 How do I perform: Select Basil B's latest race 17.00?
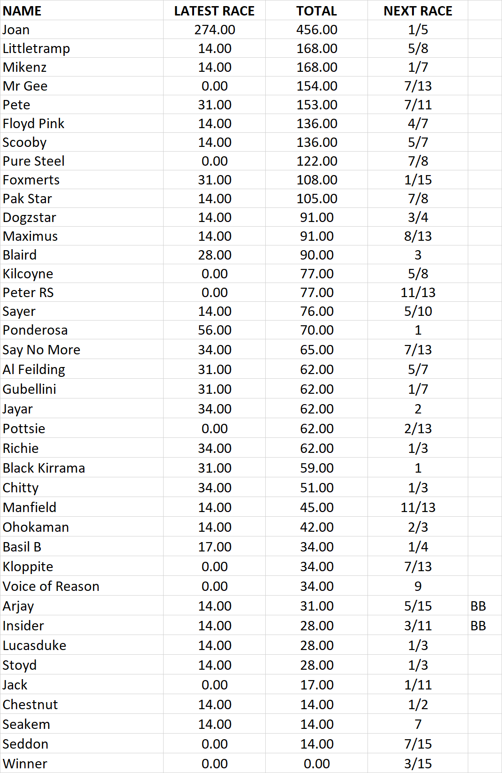tap(214, 547)
